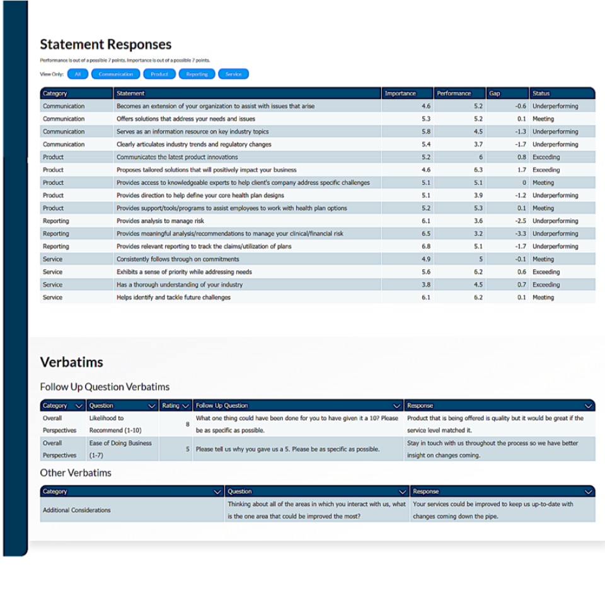This screenshot has width=605, height=598.
Task: Click Question chevron in Other Verbatims table
Action: [403, 492]
